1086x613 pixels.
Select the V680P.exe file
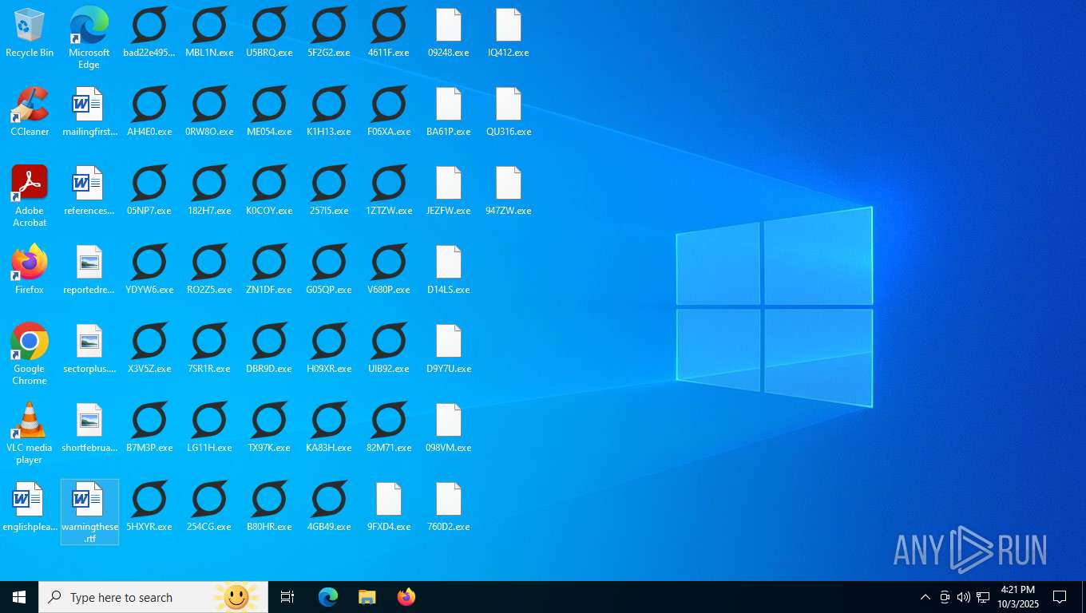click(389, 270)
